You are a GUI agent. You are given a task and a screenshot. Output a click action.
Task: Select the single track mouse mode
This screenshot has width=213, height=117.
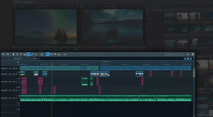(51, 54)
